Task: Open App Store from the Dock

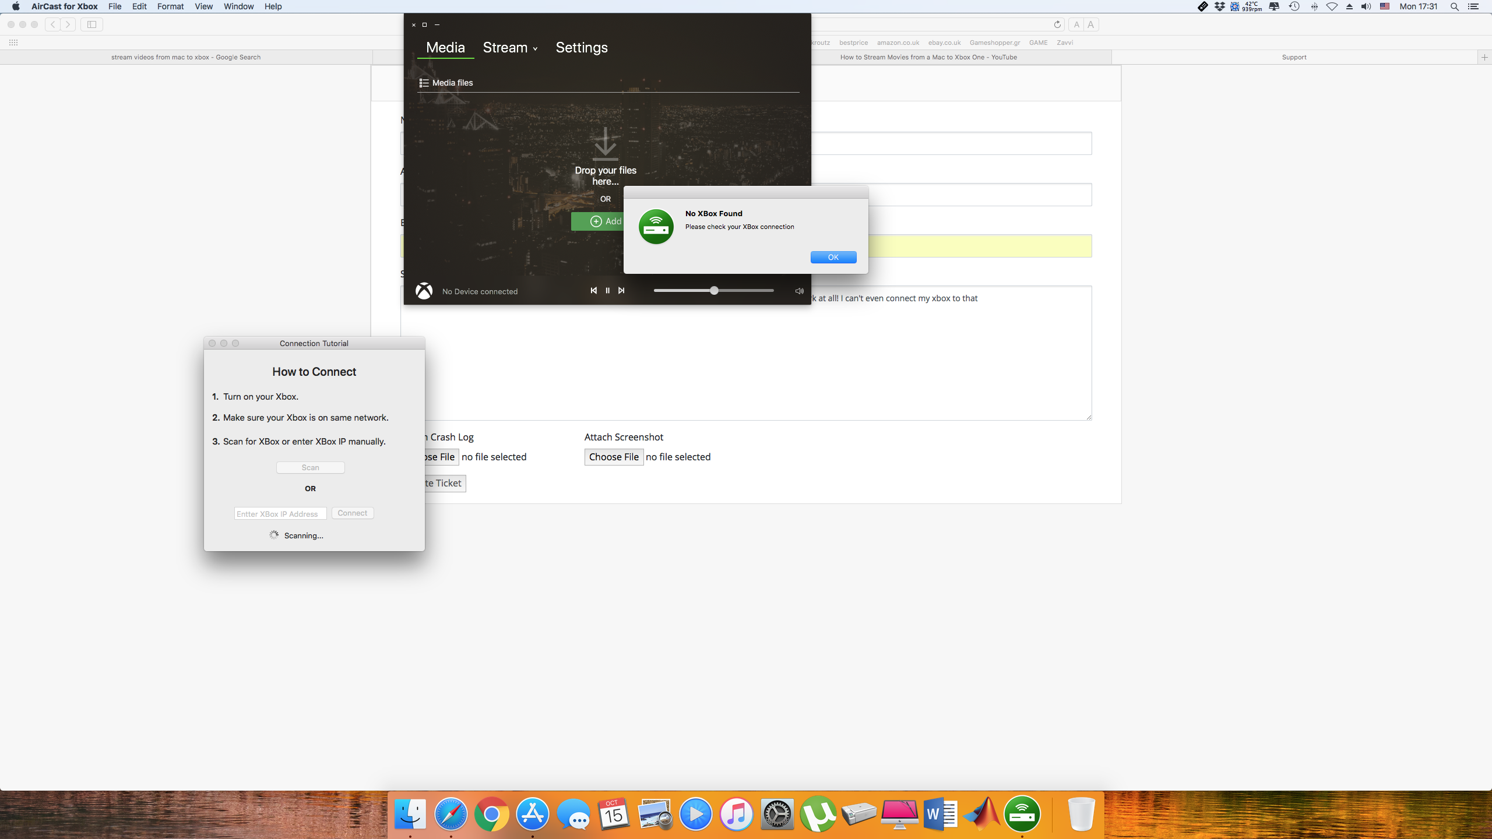Action: (532, 814)
